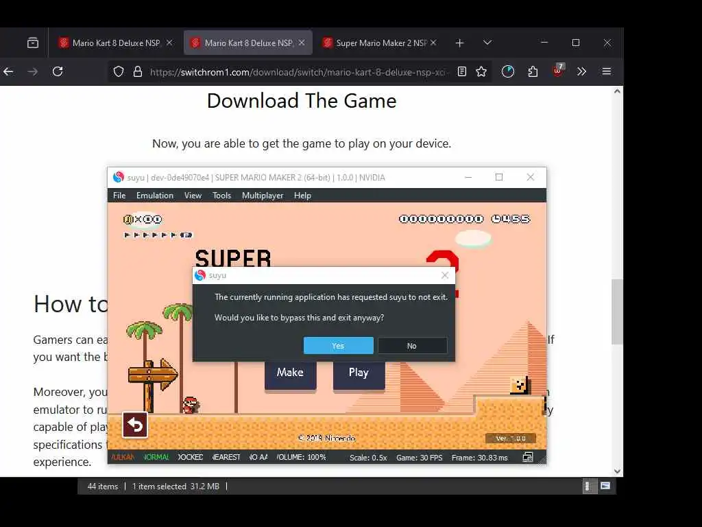Viewport: 702px width, 527px height.
Task: Click the Play button in Super Mario Maker 2
Action: coord(359,373)
